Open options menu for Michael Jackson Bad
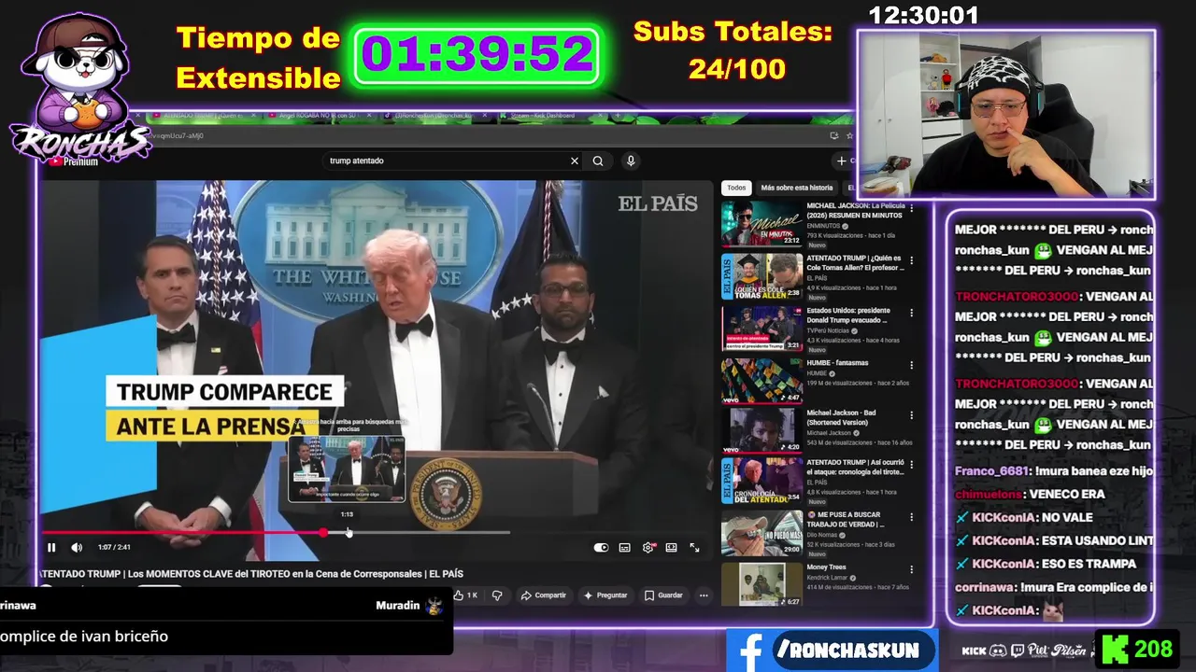 [912, 414]
